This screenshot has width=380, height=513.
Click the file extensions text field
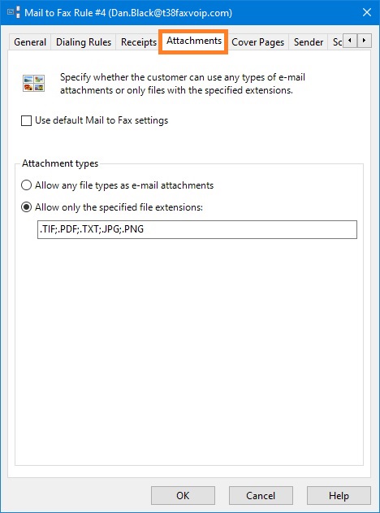point(197,229)
